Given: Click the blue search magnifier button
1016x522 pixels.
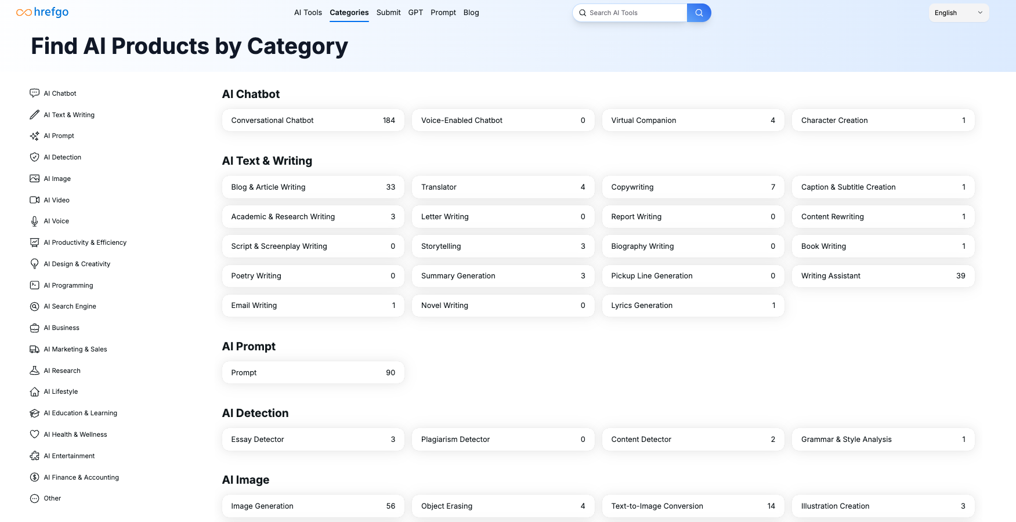Looking at the screenshot, I should point(699,13).
